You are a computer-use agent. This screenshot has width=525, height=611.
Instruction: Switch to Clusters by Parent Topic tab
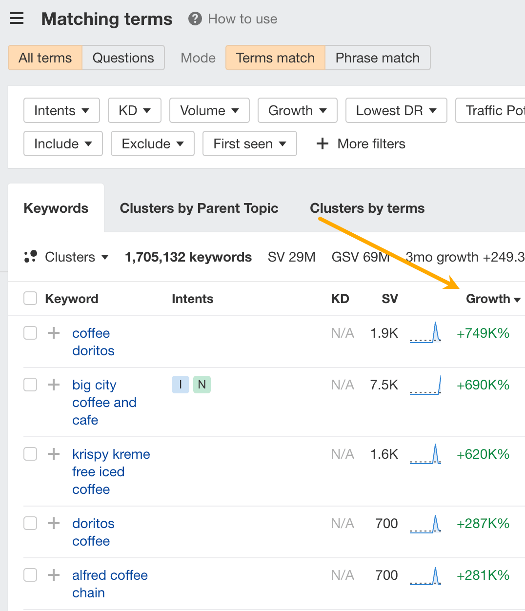point(199,208)
